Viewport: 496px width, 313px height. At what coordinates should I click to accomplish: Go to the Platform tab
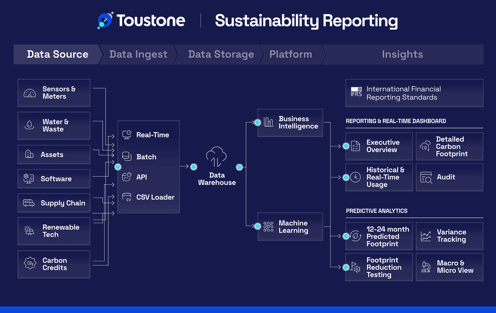pyautogui.click(x=291, y=54)
